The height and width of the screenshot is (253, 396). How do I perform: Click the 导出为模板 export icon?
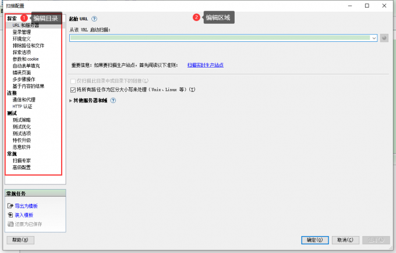click(9, 206)
